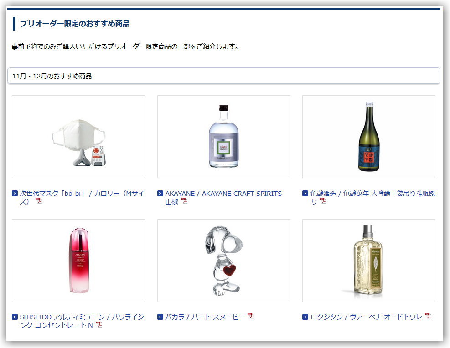Click PDF icon after AKAYANE 山椒 link
Image resolution: width=450 pixels, height=348 pixels.
[x=184, y=201]
